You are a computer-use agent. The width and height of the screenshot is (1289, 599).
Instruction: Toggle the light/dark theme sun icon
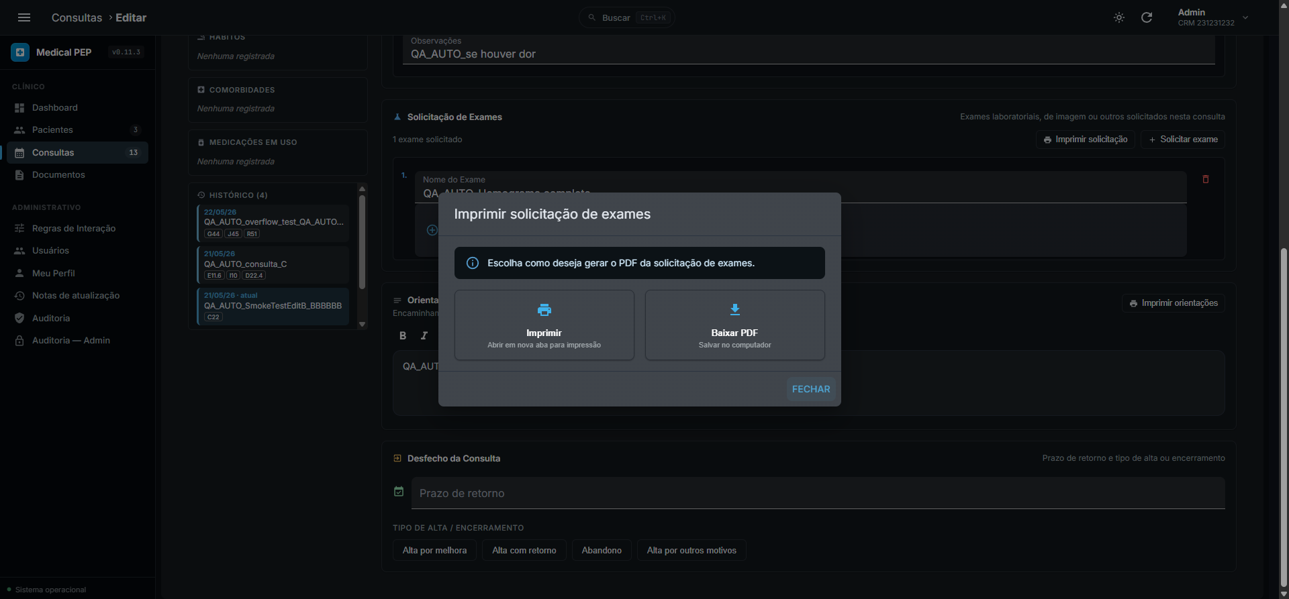pos(1119,17)
